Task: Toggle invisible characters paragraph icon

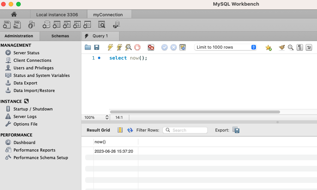Action: click(300, 47)
